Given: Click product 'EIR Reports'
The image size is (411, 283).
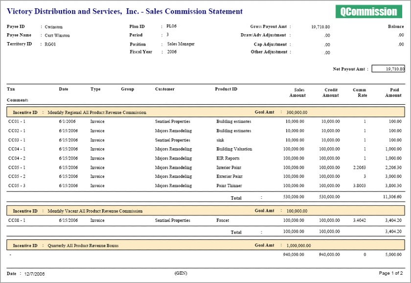Looking at the screenshot, I should pos(228,158).
